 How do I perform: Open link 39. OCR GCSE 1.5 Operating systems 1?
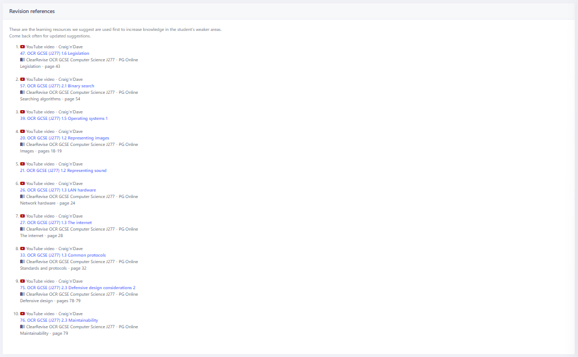(x=64, y=118)
